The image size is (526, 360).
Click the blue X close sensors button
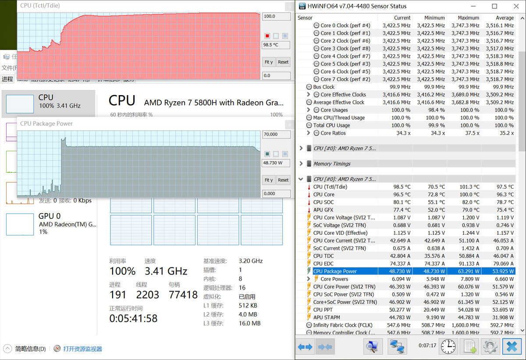512,346
